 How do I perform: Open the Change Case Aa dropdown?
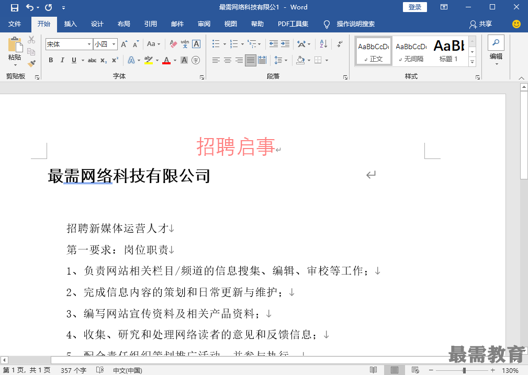[153, 44]
